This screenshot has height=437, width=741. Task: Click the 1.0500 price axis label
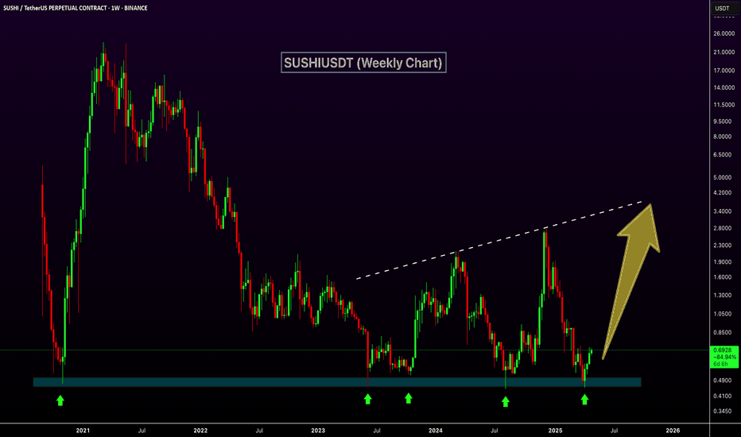[723, 314]
